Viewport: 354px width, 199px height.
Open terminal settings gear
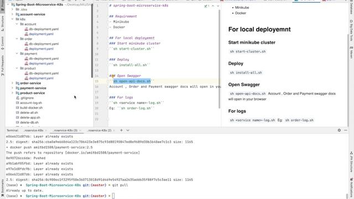click(339, 130)
